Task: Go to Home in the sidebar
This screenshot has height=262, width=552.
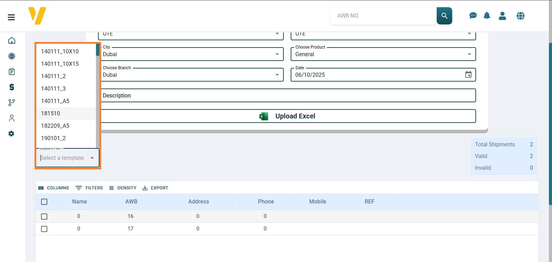Action: coord(12,41)
